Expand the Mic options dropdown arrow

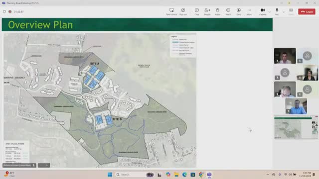point(284,12)
